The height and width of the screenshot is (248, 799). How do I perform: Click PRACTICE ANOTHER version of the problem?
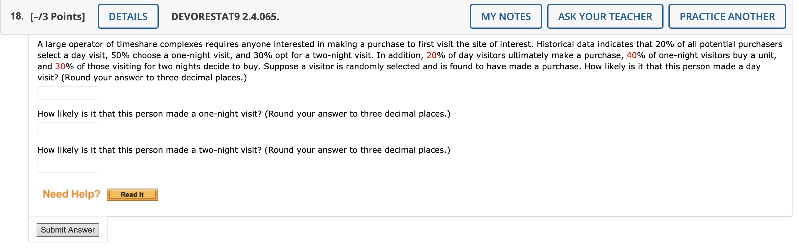727,16
